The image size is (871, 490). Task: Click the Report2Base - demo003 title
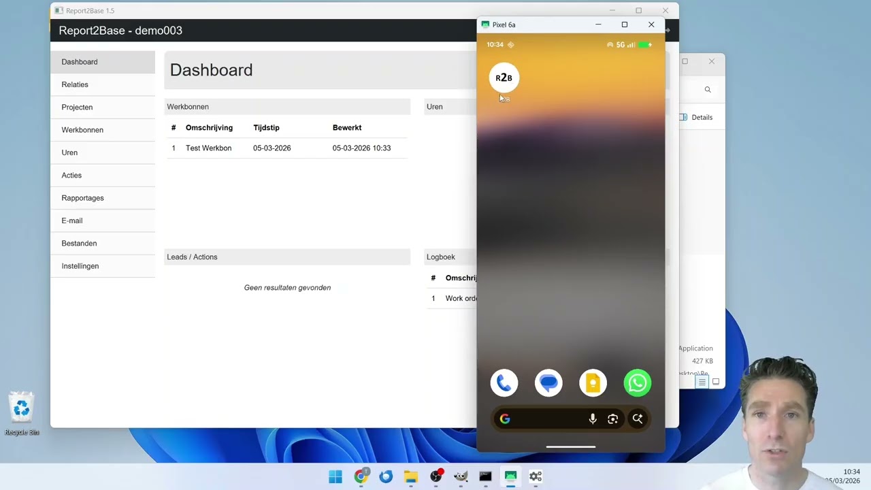pyautogui.click(x=120, y=30)
